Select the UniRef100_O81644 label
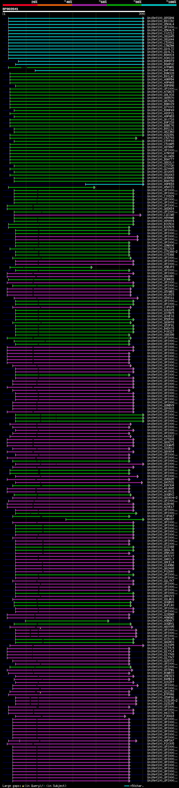 tap(161, 39)
